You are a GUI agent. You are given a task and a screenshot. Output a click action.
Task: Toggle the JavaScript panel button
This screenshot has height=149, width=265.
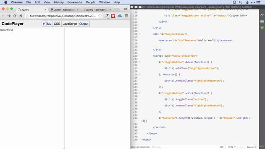click(x=70, y=24)
